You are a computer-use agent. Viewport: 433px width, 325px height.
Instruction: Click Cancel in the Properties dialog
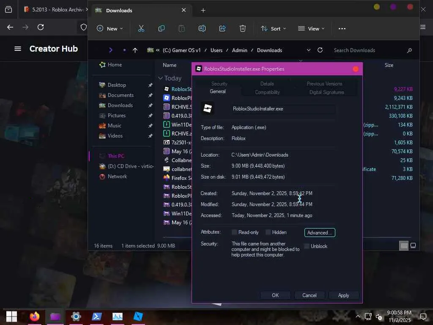point(309,295)
